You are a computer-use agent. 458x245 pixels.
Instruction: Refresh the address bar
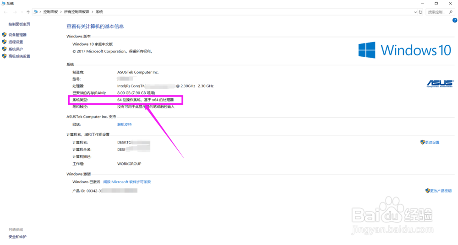420,12
